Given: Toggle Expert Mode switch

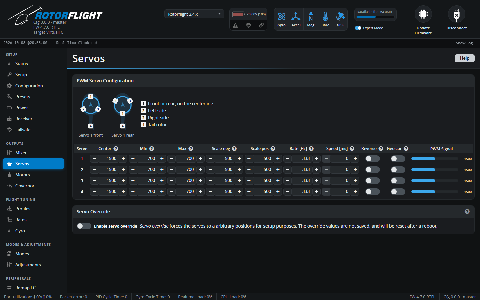Looking at the screenshot, I should 358,28.
